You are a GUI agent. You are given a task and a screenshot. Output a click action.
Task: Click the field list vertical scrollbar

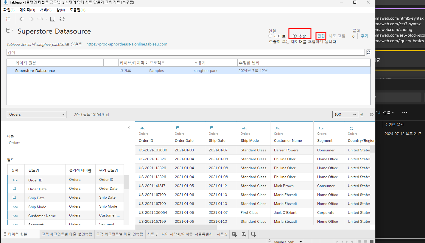[x=126, y=182]
